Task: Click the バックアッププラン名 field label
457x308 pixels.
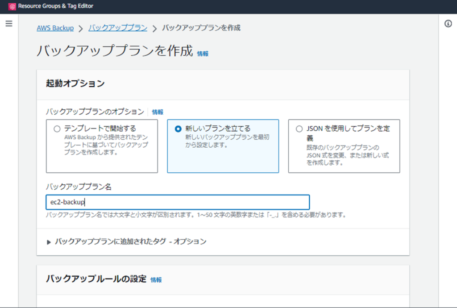Action: click(79, 187)
